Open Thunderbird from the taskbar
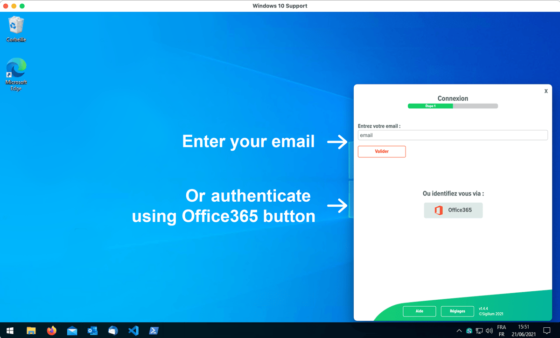This screenshot has width=560, height=338. 113,331
